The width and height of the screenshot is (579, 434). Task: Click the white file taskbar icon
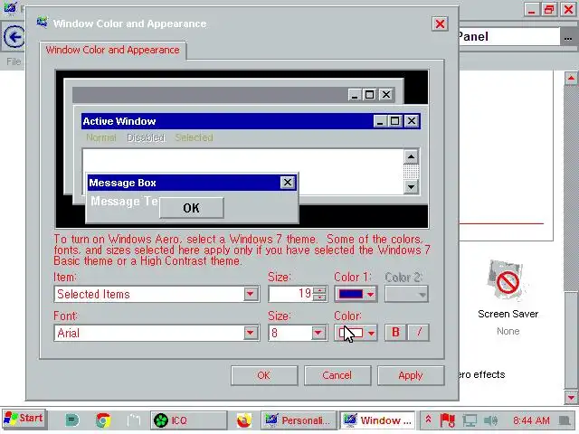(x=134, y=420)
